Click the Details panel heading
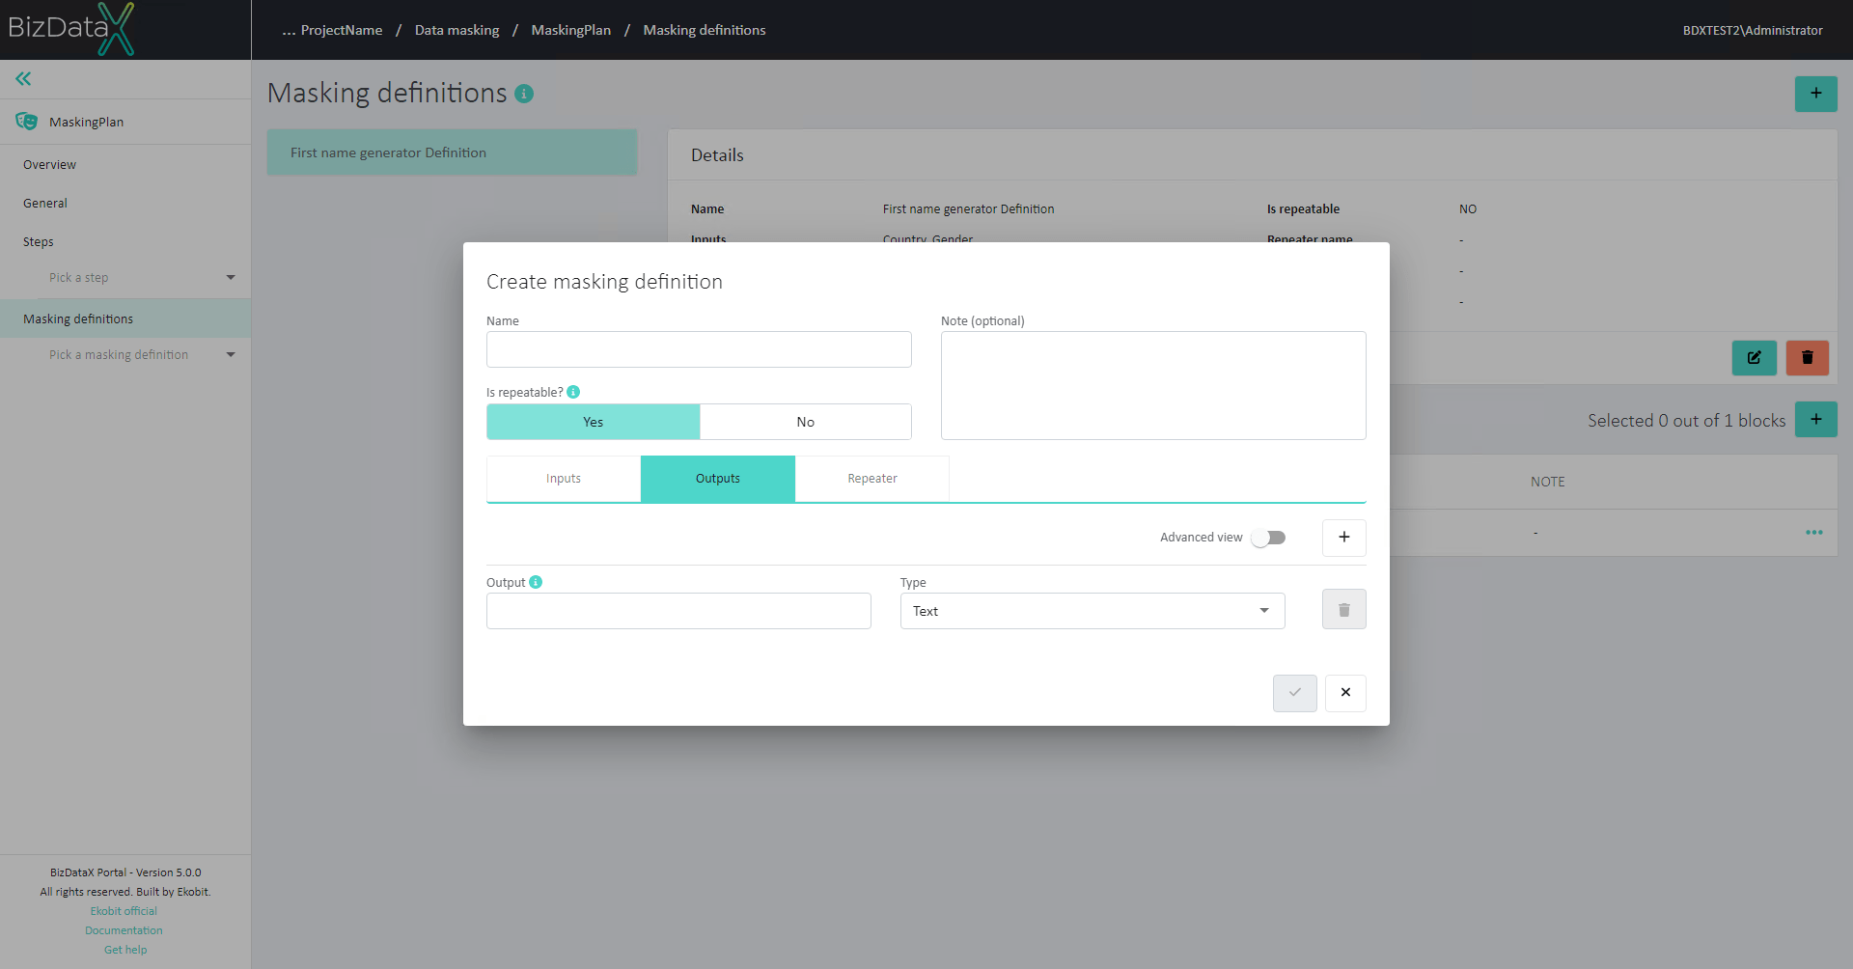Viewport: 1853px width, 969px height. [717, 155]
